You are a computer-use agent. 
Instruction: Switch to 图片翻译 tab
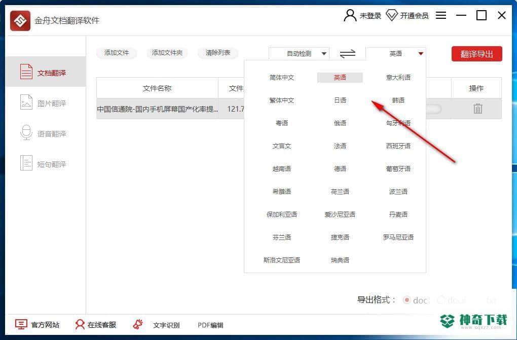coord(46,103)
